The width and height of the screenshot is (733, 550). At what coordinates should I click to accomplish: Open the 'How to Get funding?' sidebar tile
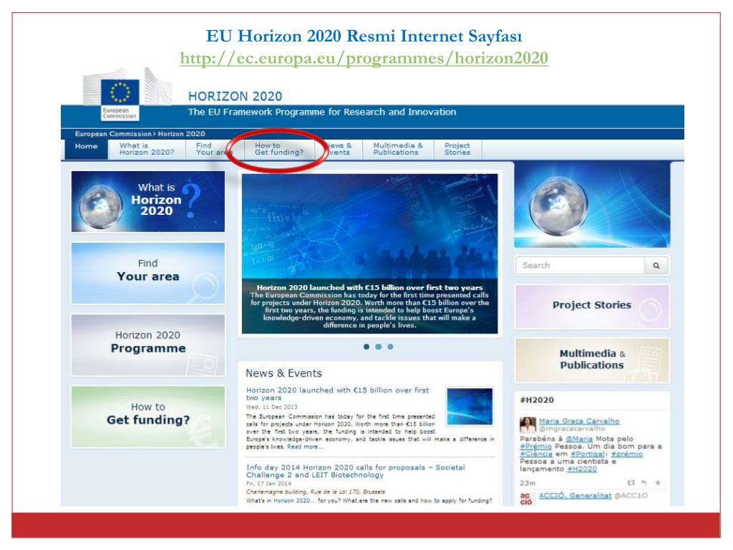click(x=147, y=417)
